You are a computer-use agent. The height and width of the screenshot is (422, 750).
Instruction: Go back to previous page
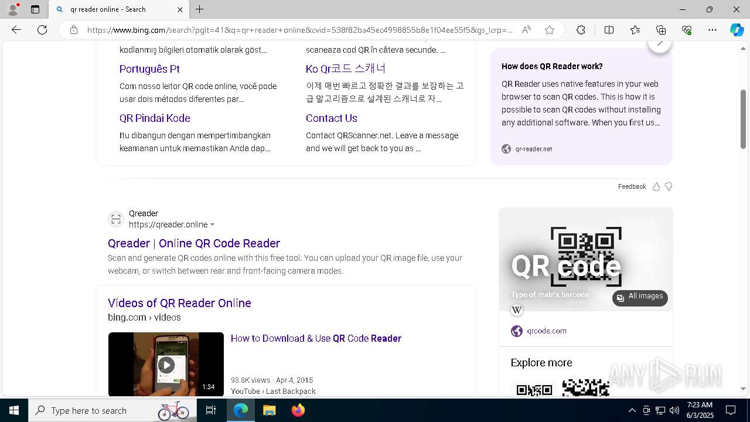point(16,30)
